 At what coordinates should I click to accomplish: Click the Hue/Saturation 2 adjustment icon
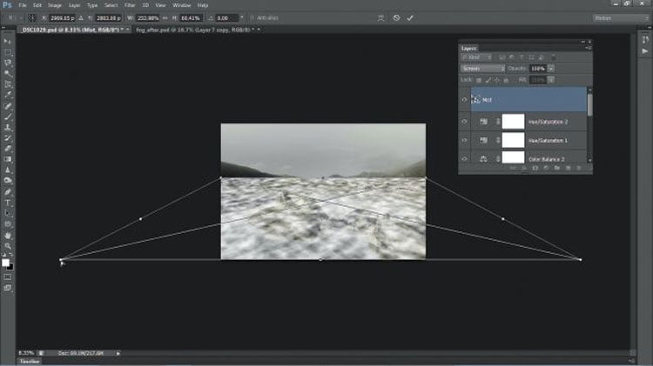pos(483,122)
